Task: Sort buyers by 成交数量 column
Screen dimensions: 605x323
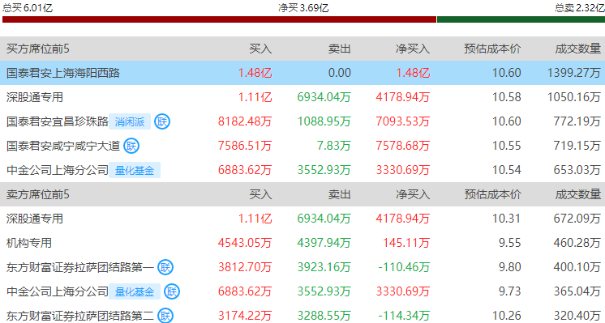Action: [577, 49]
